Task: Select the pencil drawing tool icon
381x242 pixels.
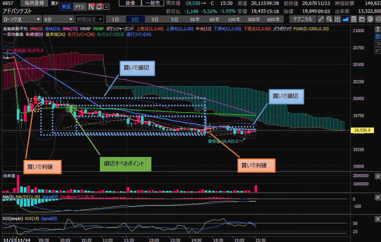Action: 321,19
